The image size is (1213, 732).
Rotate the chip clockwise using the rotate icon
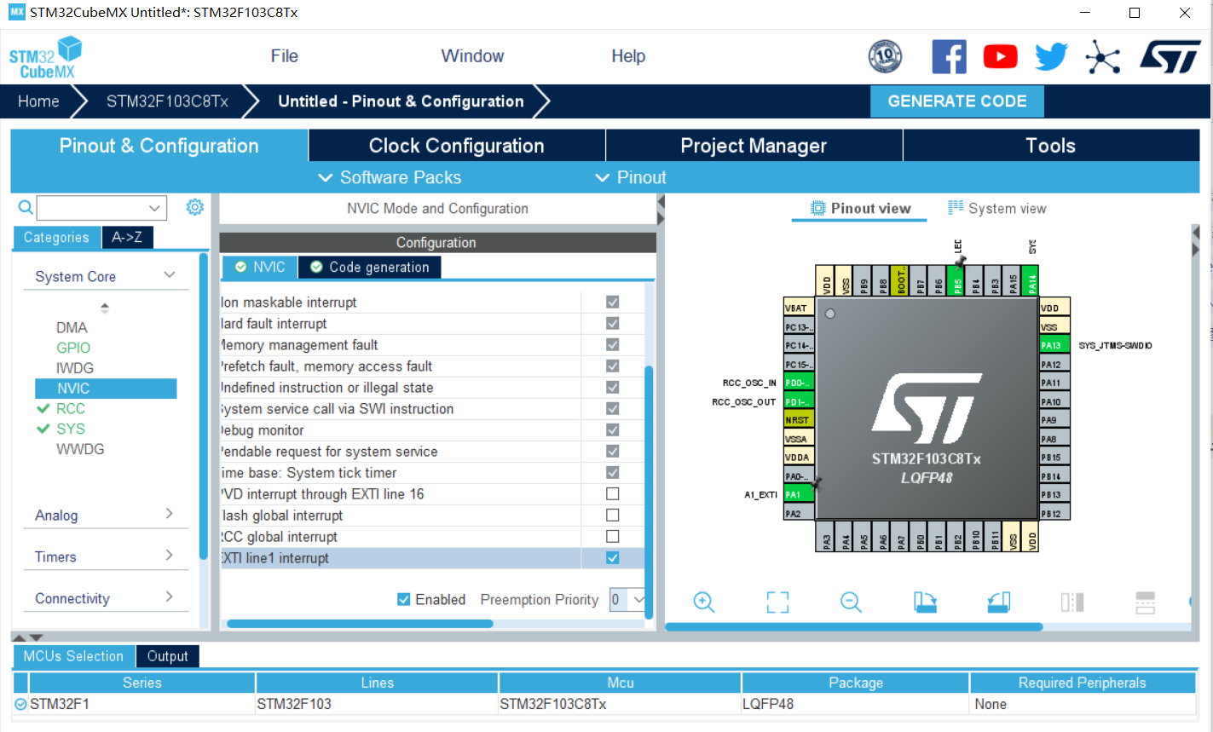point(924,602)
